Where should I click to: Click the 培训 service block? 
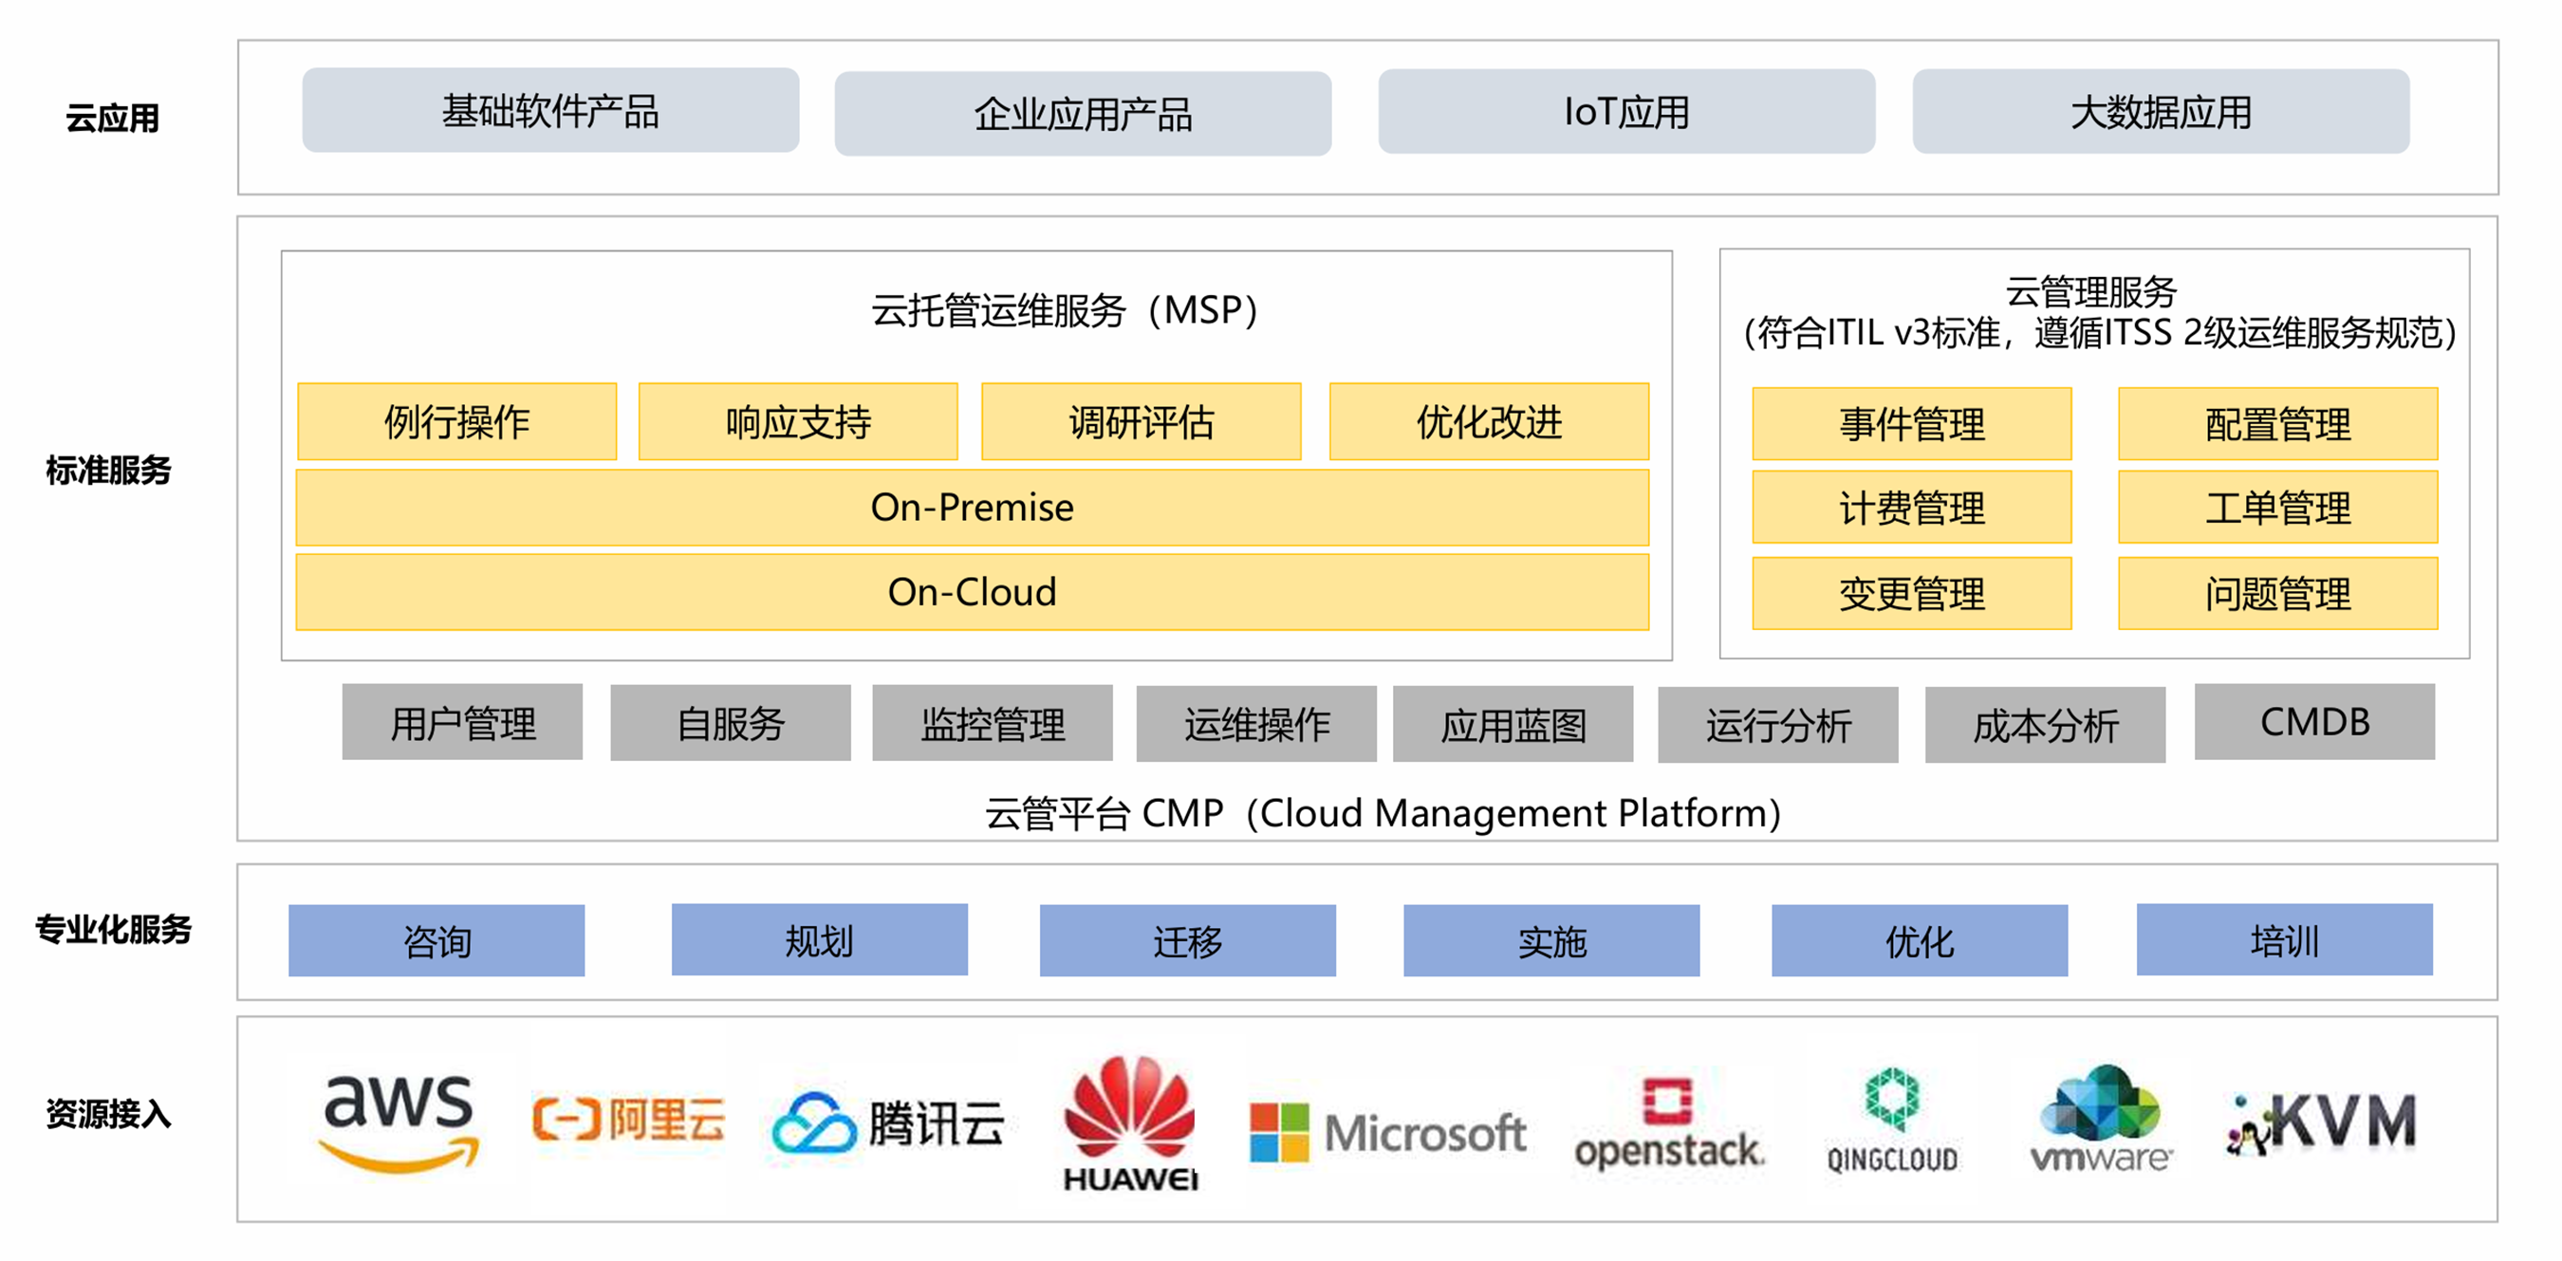[2284, 939]
